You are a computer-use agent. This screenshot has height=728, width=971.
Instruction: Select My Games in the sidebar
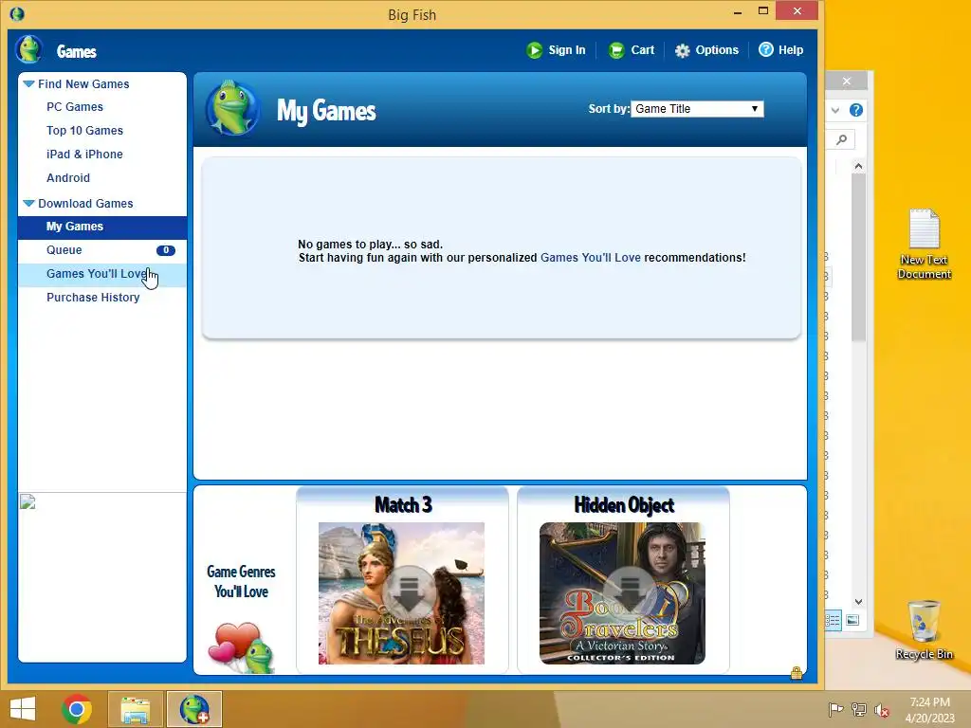(102, 227)
